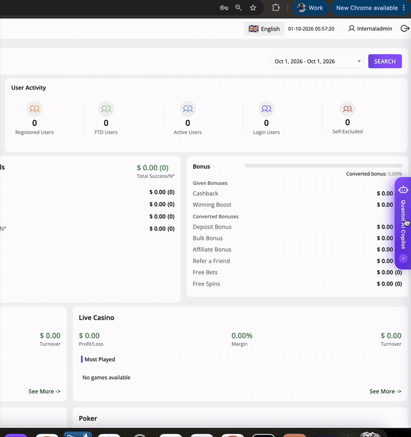Click the Registered Users icon
Viewport: 411px width, 437px height.
tap(35, 109)
